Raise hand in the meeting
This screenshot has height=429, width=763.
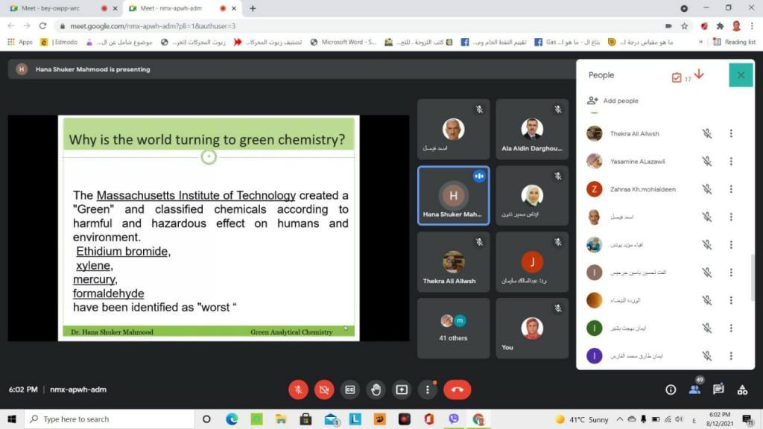[376, 390]
